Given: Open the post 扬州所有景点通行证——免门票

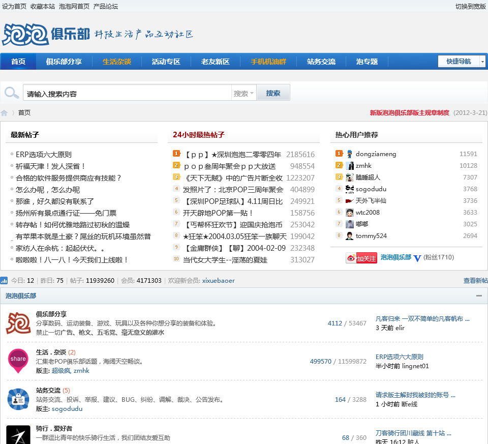Looking at the screenshot, I should pos(66,213).
